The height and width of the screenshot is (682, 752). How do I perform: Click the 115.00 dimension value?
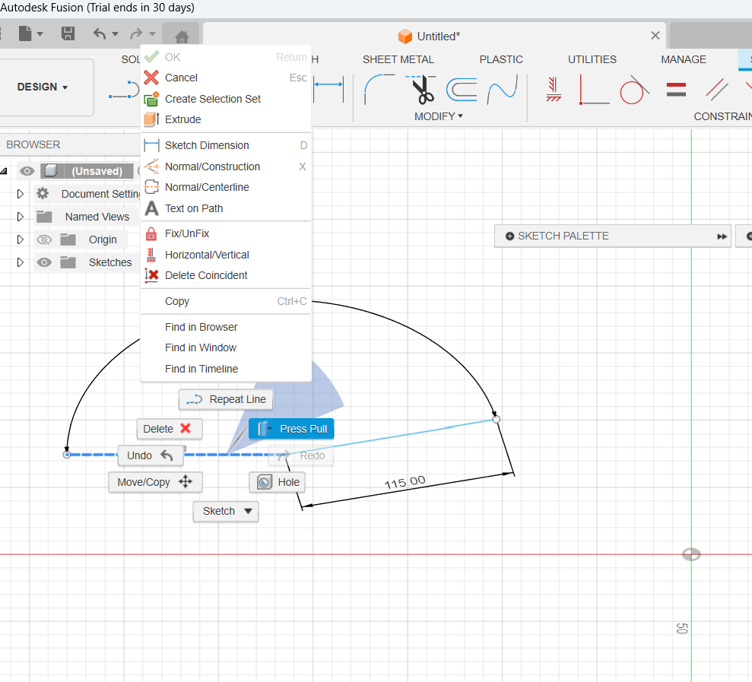405,483
